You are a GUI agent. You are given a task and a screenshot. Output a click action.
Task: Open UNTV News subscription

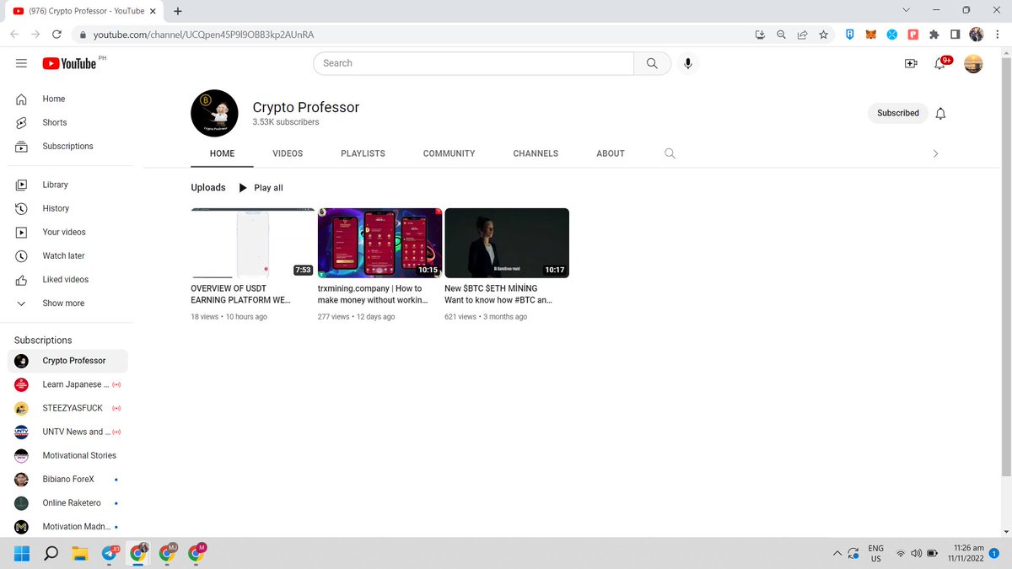tap(67, 432)
